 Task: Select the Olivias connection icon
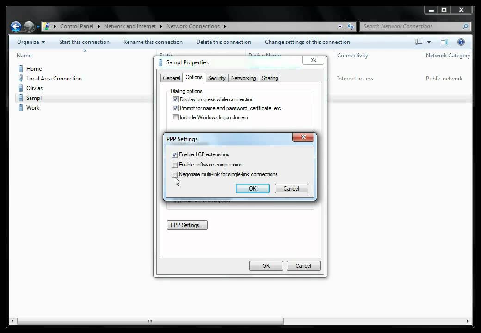click(x=20, y=88)
